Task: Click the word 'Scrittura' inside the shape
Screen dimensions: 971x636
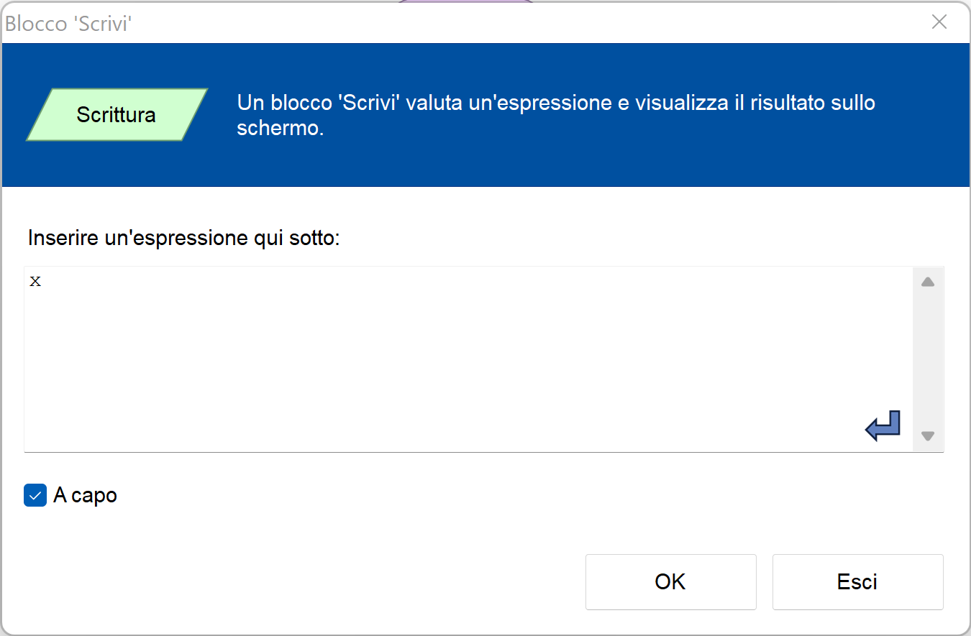Action: pos(117,115)
